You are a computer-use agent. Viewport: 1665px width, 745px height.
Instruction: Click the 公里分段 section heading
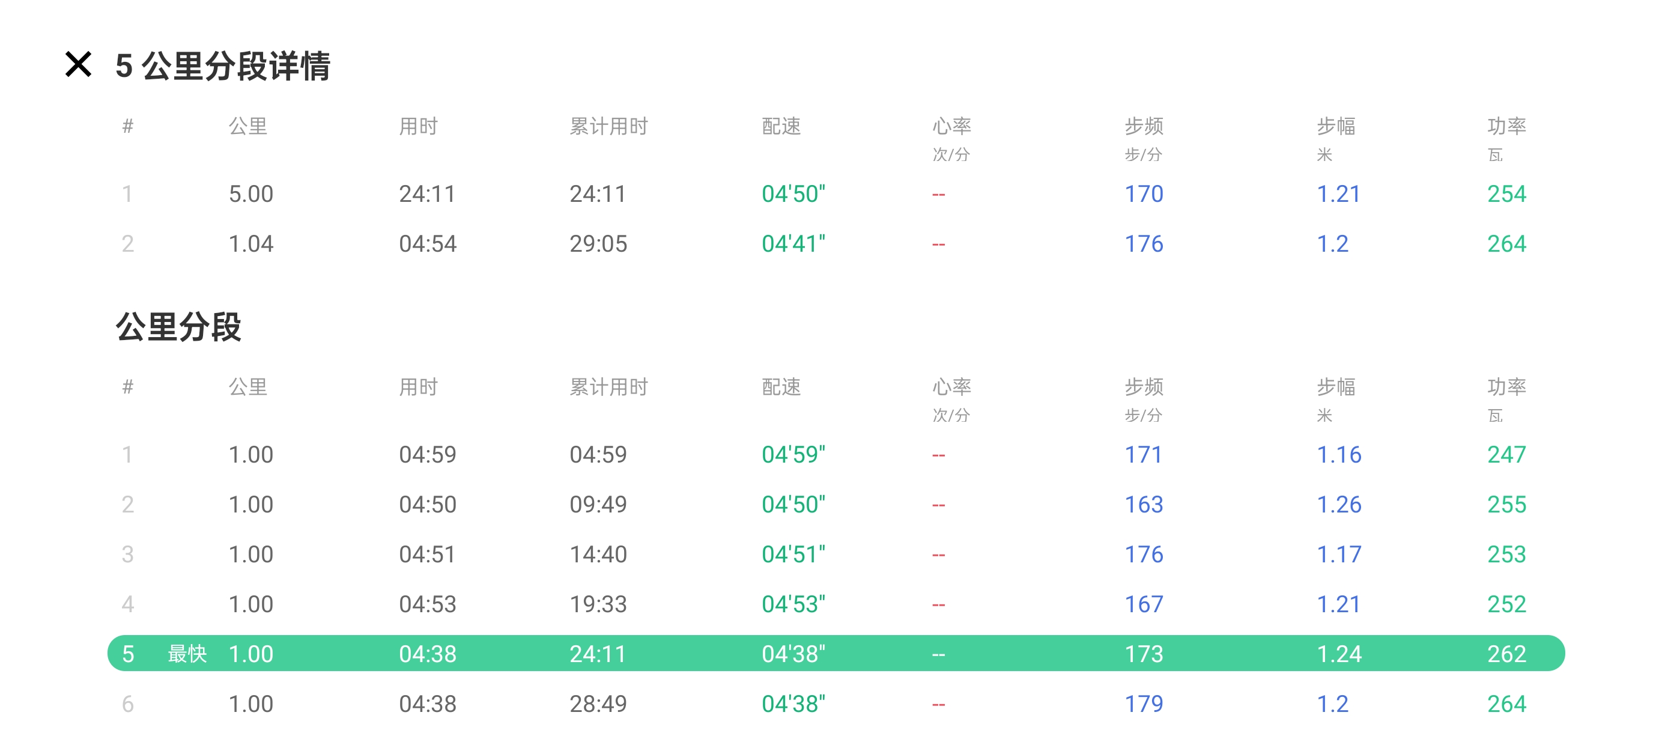pos(178,327)
